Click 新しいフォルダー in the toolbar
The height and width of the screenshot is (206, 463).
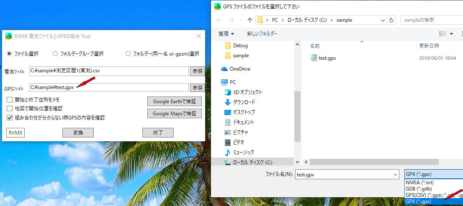pyautogui.click(x=262, y=33)
